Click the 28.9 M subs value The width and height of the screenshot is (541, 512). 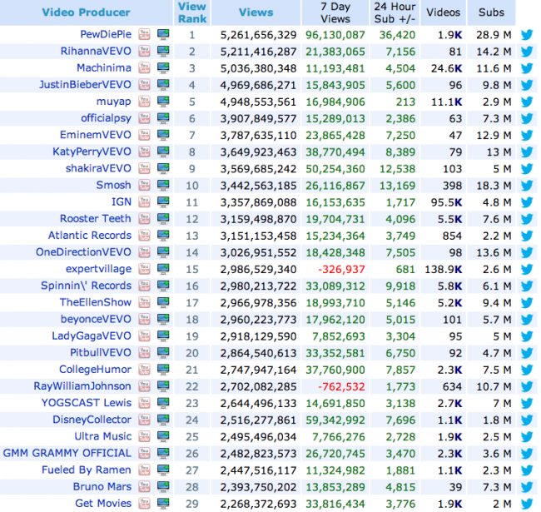point(494,35)
